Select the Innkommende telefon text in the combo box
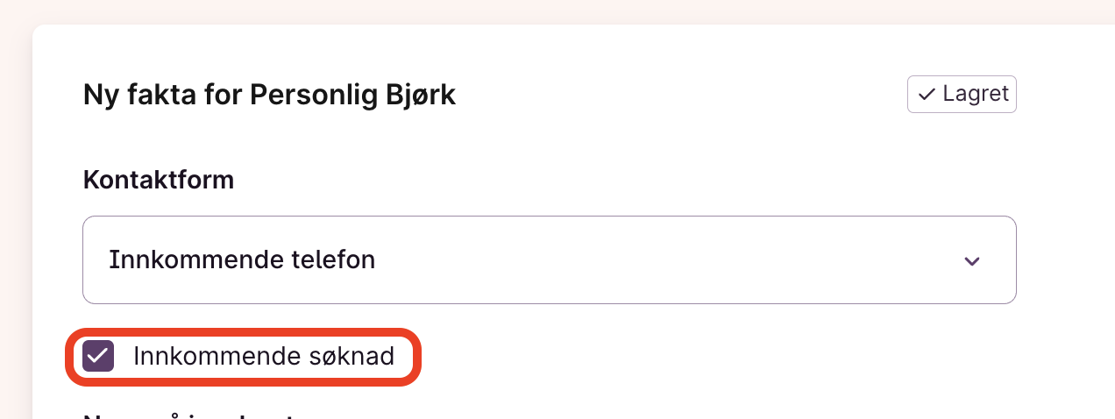This screenshot has width=1115, height=419. tap(242, 260)
